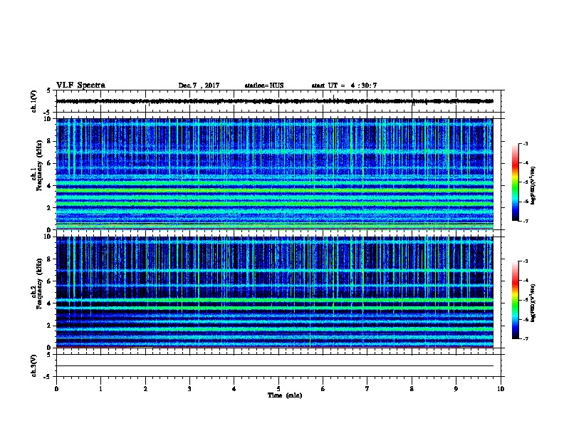Click time axis tick label "7"
The image size is (564, 436).
coord(367,388)
